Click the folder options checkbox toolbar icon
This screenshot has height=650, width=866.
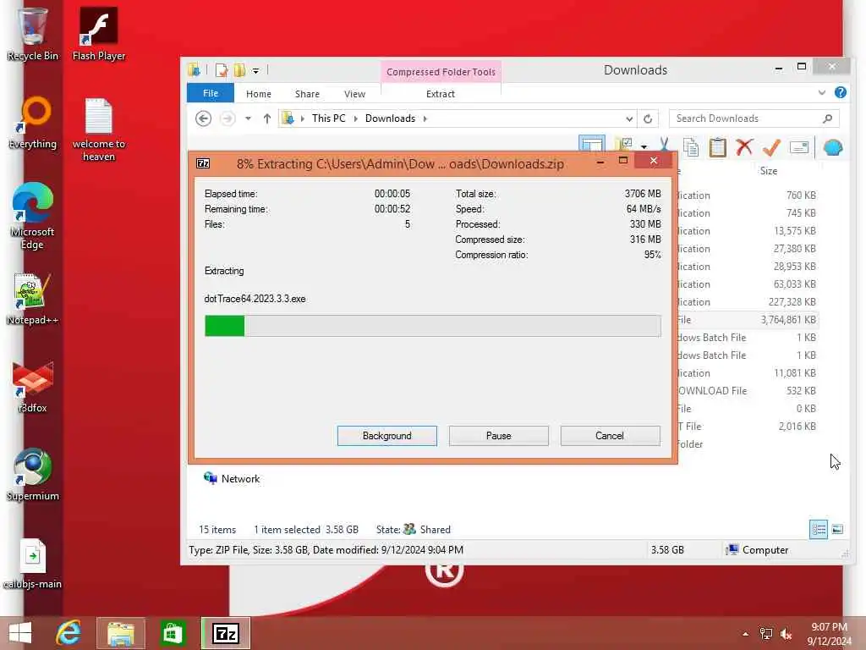pos(624,144)
